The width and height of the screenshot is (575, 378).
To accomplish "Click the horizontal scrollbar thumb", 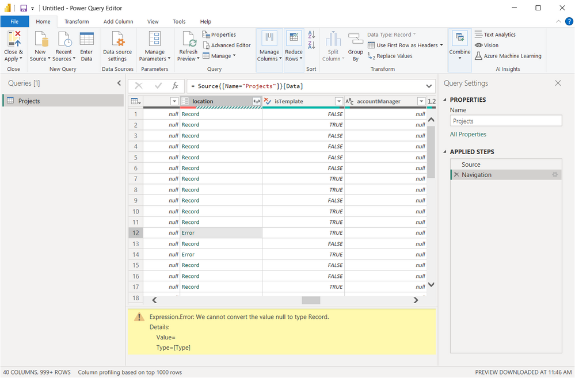I will (x=311, y=300).
